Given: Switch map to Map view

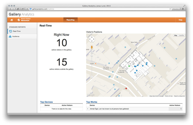Looking at the screenshot, I should click(176, 35).
